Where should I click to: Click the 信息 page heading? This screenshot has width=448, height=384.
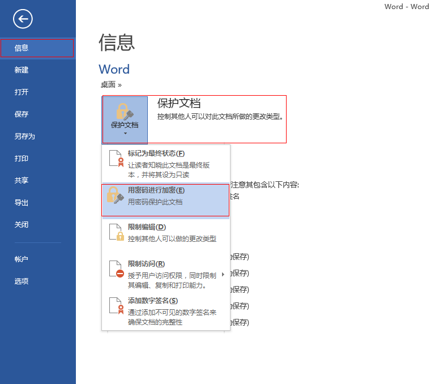click(x=117, y=43)
